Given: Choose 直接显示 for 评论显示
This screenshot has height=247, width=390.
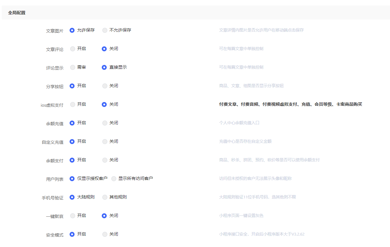Looking at the screenshot, I should 104,67.
